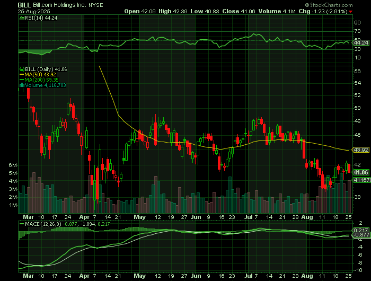Click the 'BILL (Daily) 41.06' legend label

(46, 69)
